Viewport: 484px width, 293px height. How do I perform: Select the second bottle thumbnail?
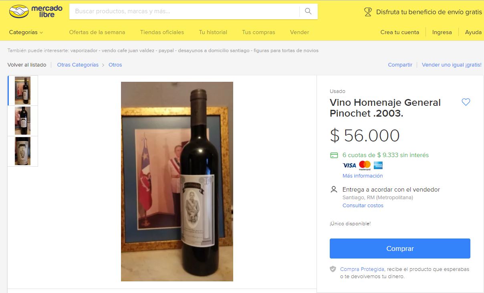23,121
